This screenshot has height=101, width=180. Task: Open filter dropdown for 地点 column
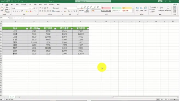click(27, 29)
